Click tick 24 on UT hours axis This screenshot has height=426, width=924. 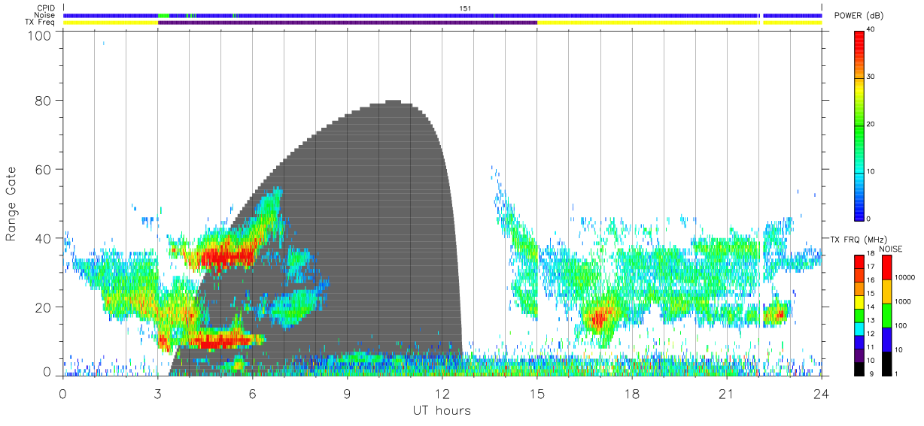point(822,393)
